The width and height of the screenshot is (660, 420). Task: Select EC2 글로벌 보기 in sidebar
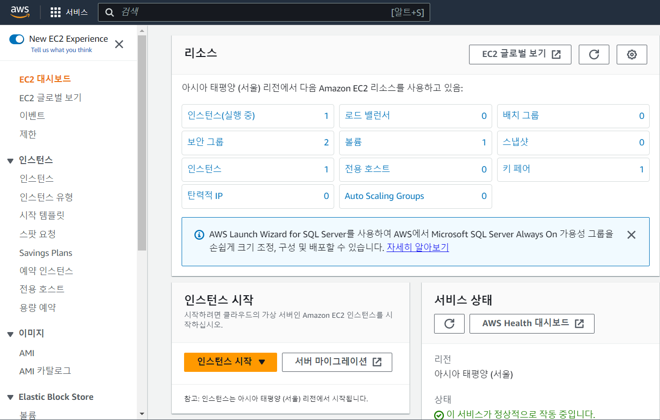pyautogui.click(x=50, y=98)
